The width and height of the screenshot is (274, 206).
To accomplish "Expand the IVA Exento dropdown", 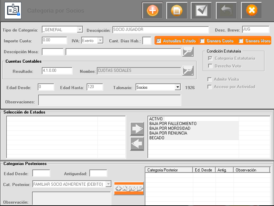I will pyautogui.click(x=100, y=41).
